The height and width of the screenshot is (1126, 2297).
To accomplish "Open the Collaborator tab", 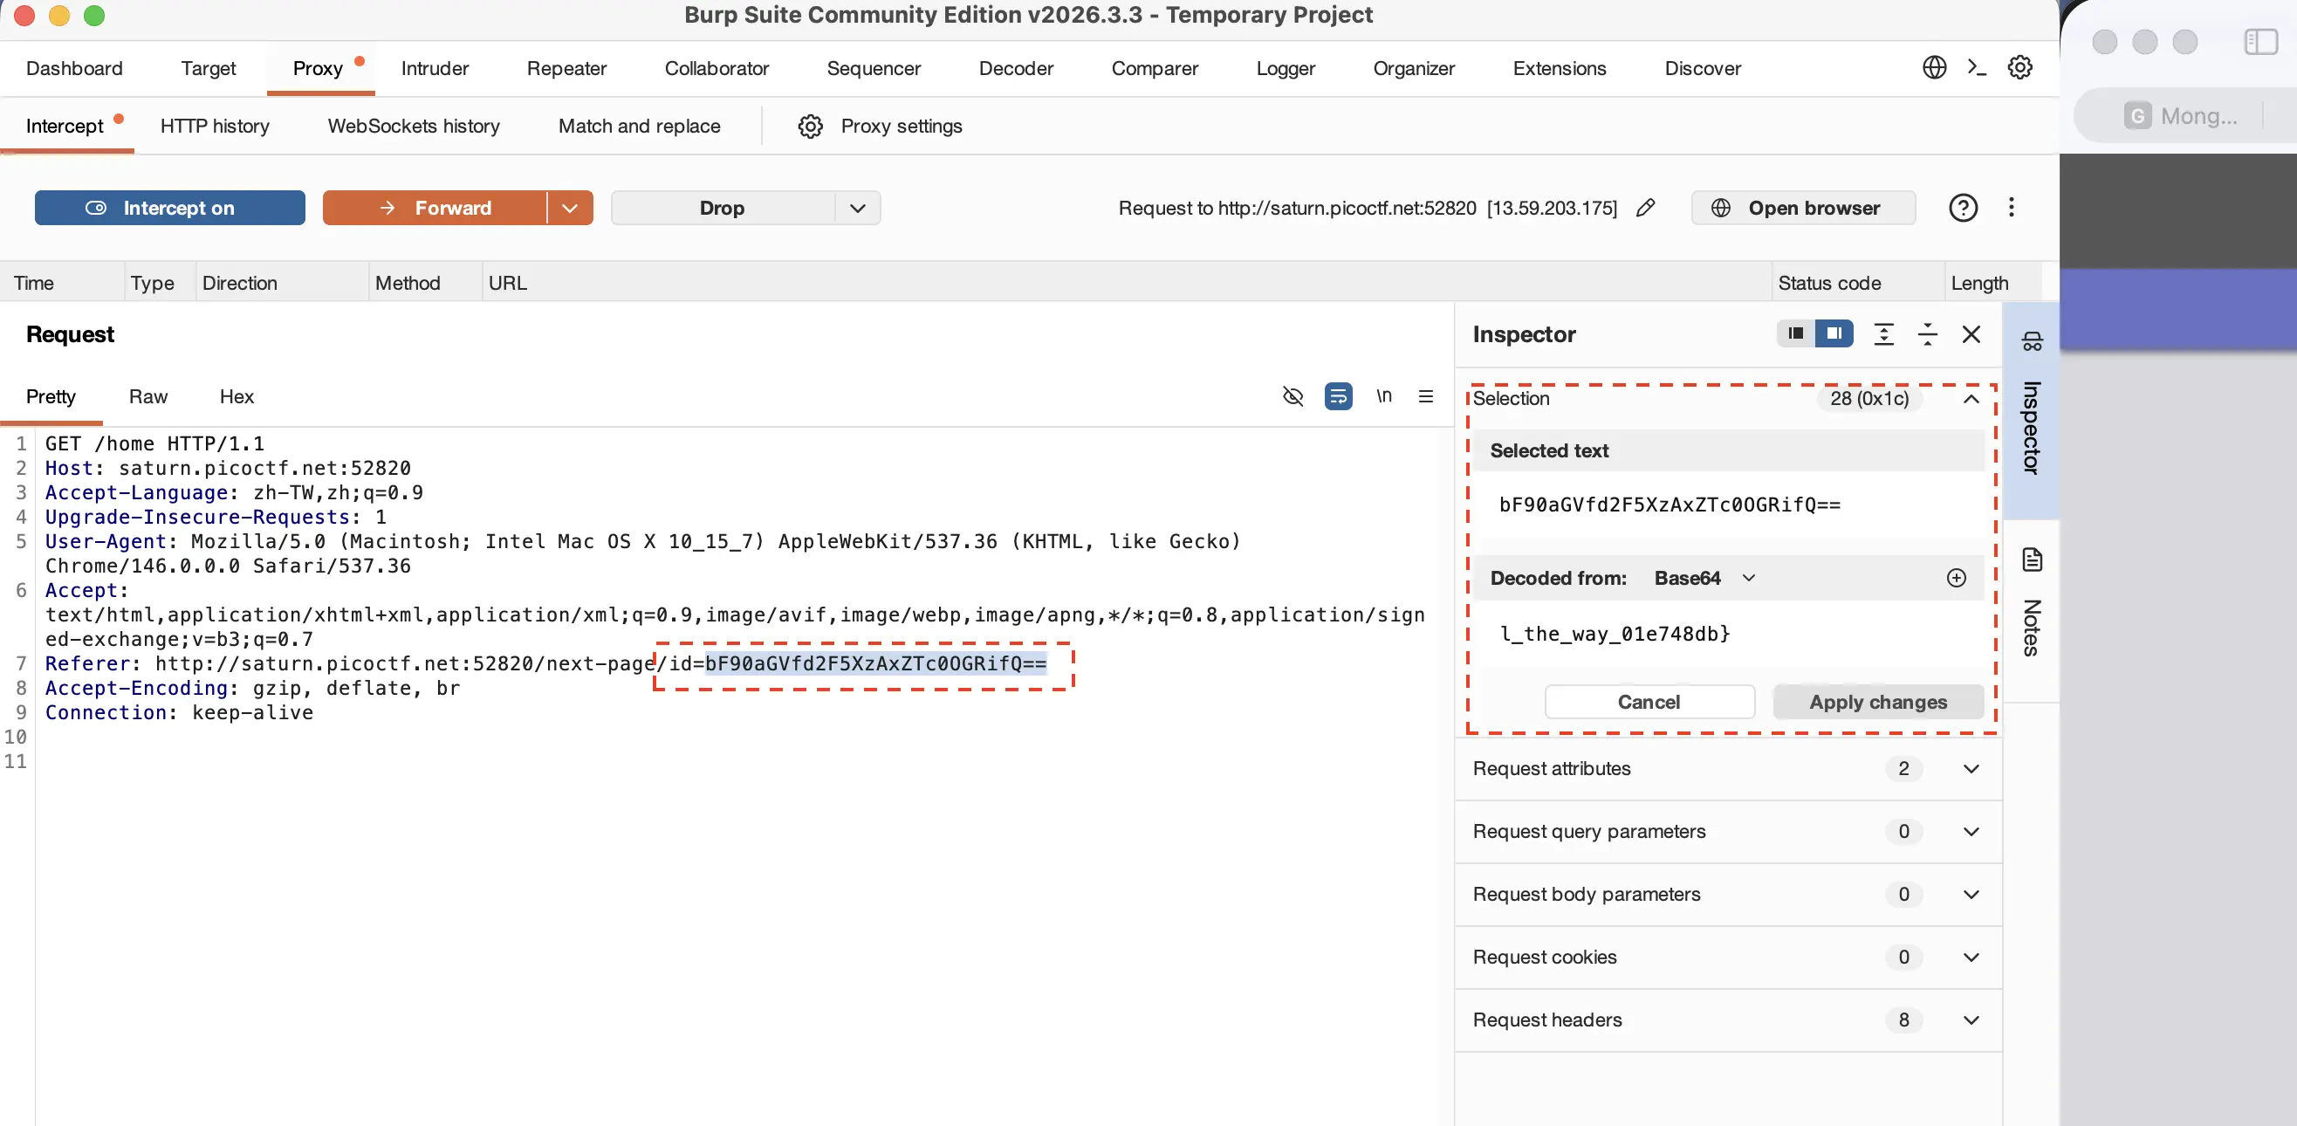I will [x=717, y=69].
